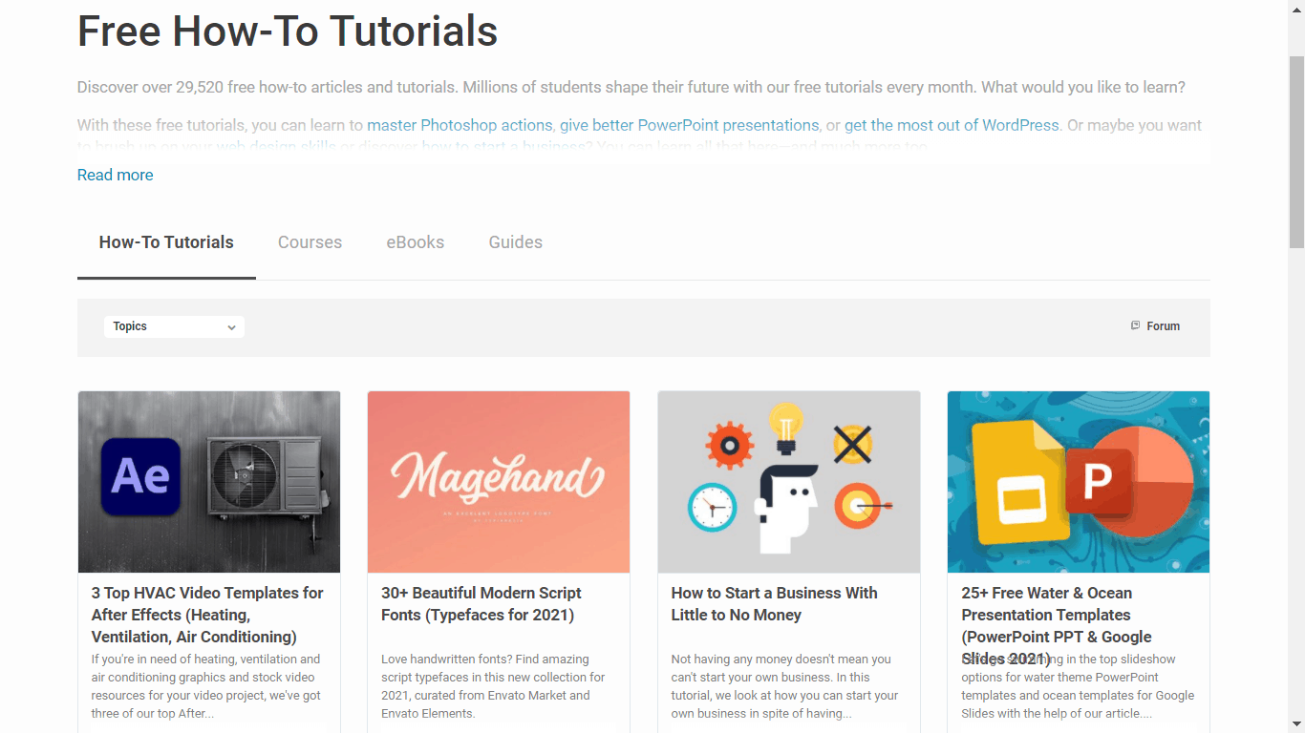The height and width of the screenshot is (733, 1305).
Task: Click the description starting "Love handwritten fonts?"
Action: point(493,686)
